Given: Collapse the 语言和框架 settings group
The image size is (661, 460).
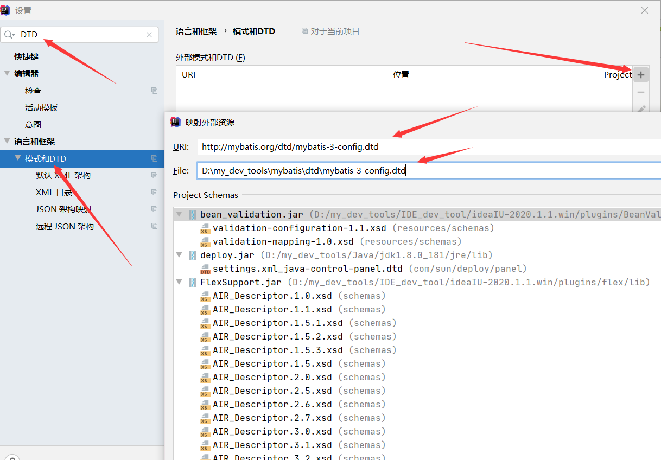Looking at the screenshot, I should [7, 141].
